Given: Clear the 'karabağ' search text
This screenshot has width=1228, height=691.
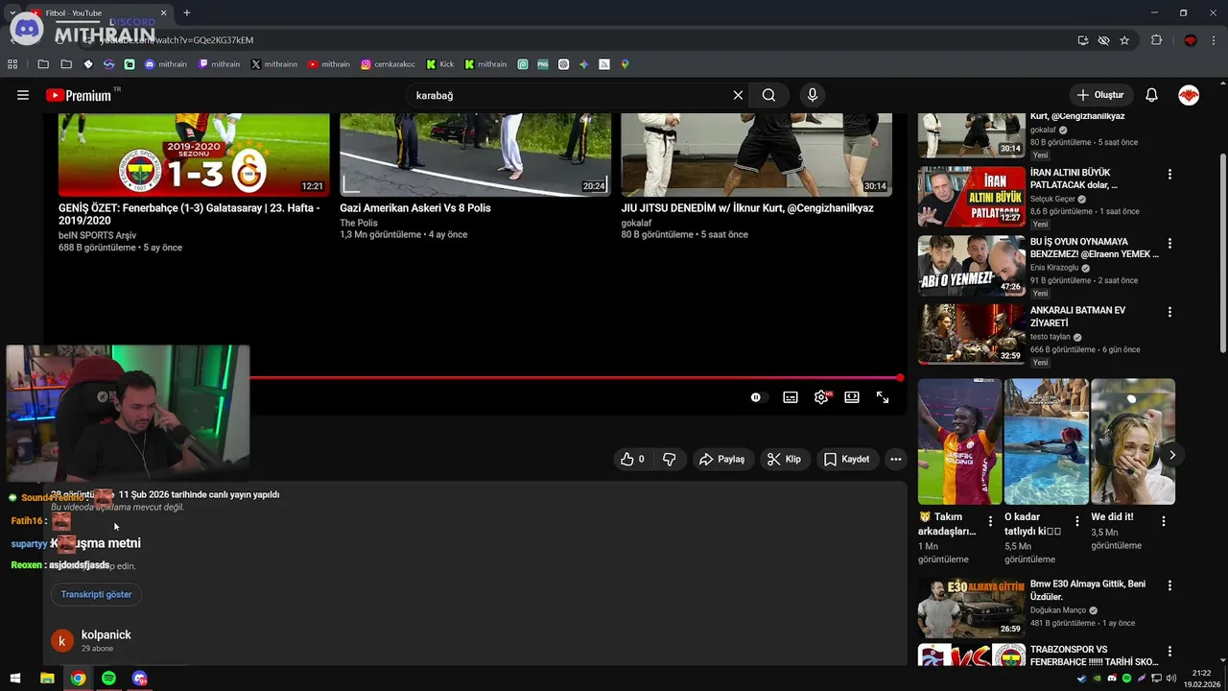Looking at the screenshot, I should pos(738,95).
